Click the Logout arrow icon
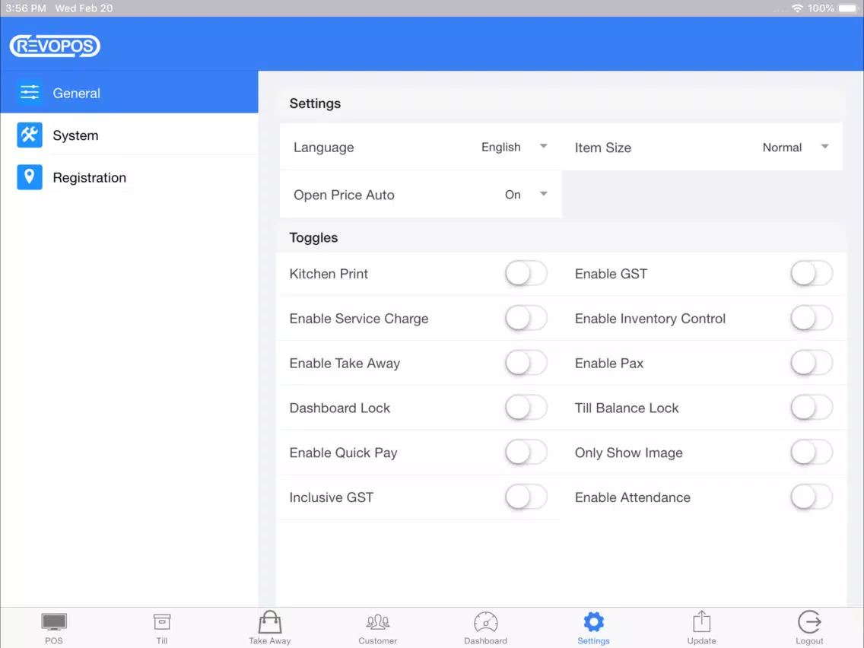Viewport: 864px width, 648px height. (809, 622)
